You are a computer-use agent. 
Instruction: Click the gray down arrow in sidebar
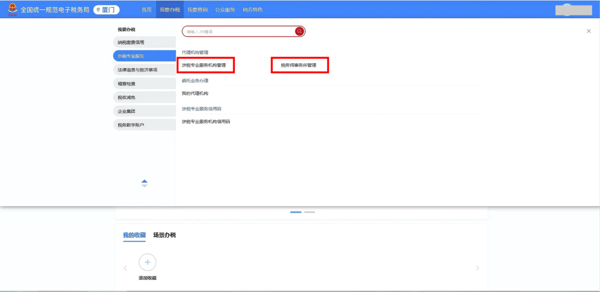point(144,186)
